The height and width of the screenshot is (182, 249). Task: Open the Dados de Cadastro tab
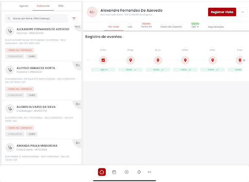pyautogui.click(x=171, y=27)
